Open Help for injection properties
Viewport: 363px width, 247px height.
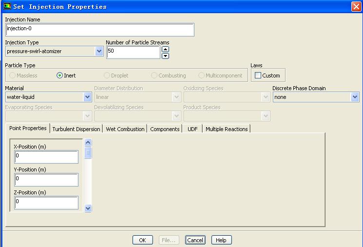tap(221, 240)
